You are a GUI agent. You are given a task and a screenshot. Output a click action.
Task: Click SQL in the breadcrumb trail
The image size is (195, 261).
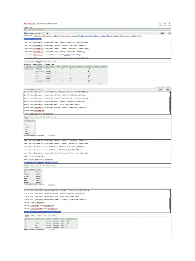tap(30, 30)
